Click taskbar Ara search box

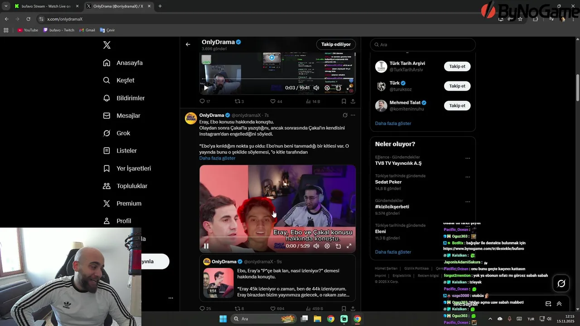pyautogui.click(x=264, y=319)
